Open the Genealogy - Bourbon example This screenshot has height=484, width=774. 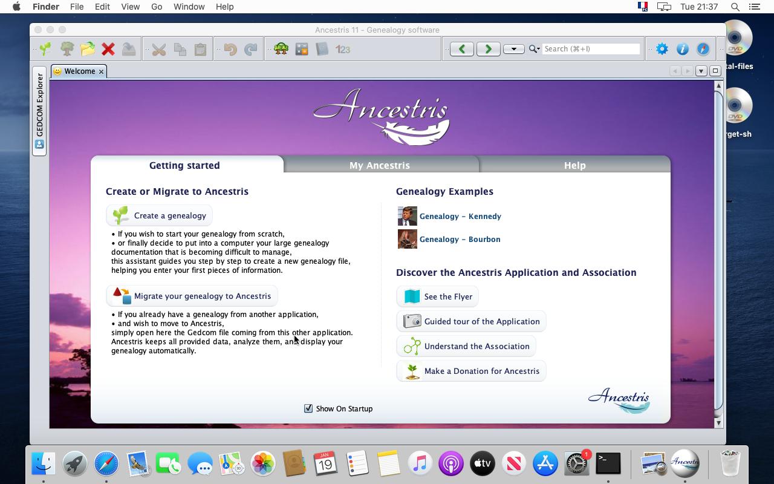(x=460, y=239)
